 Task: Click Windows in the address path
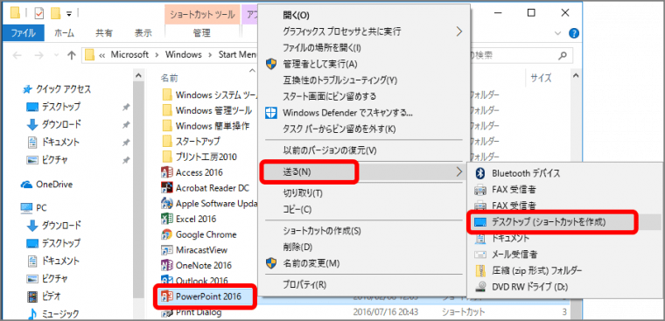click(x=183, y=55)
